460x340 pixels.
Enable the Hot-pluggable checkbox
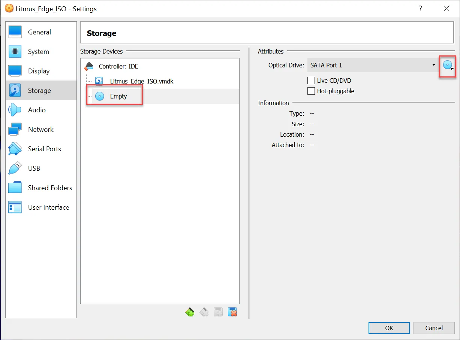click(x=311, y=91)
